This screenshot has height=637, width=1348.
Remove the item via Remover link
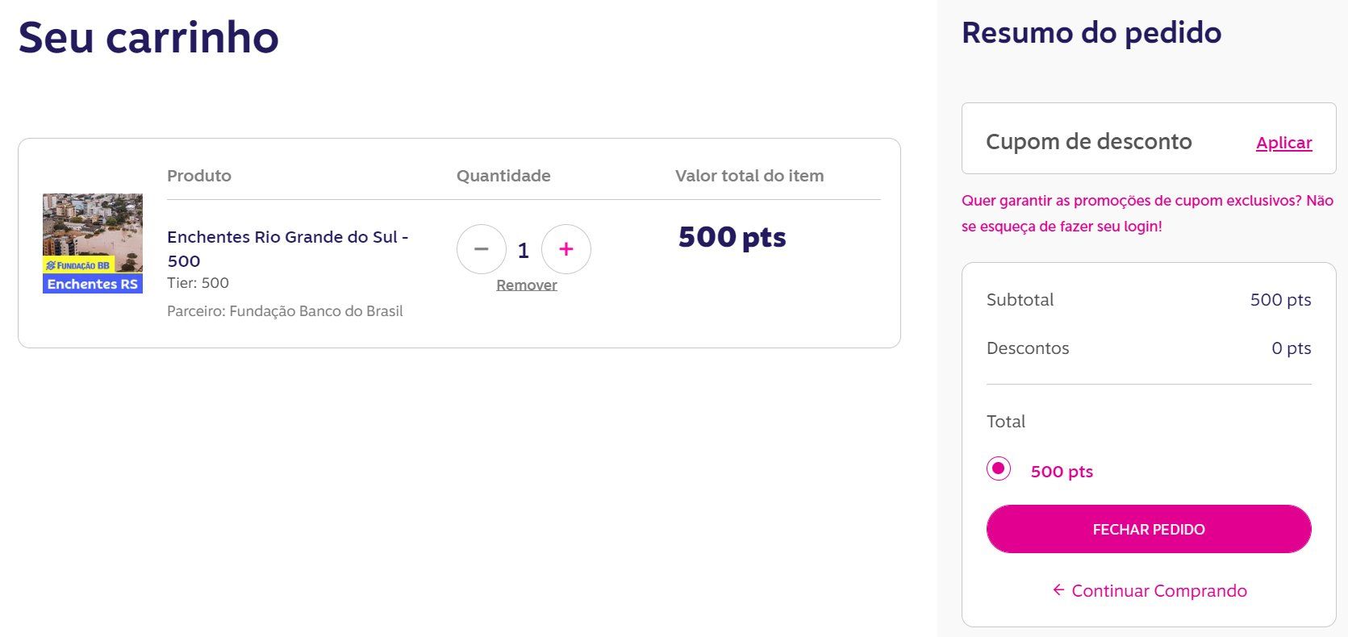coord(527,285)
